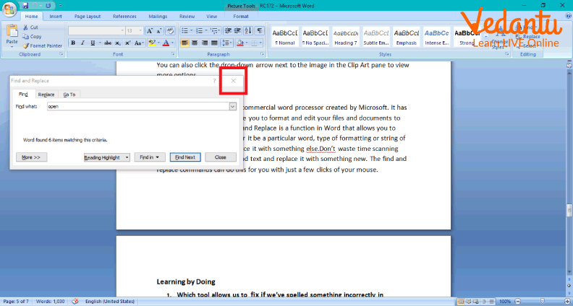This screenshot has height=306, width=573.
Task: Toggle show/hide paragraph marks
Action: pos(260,31)
